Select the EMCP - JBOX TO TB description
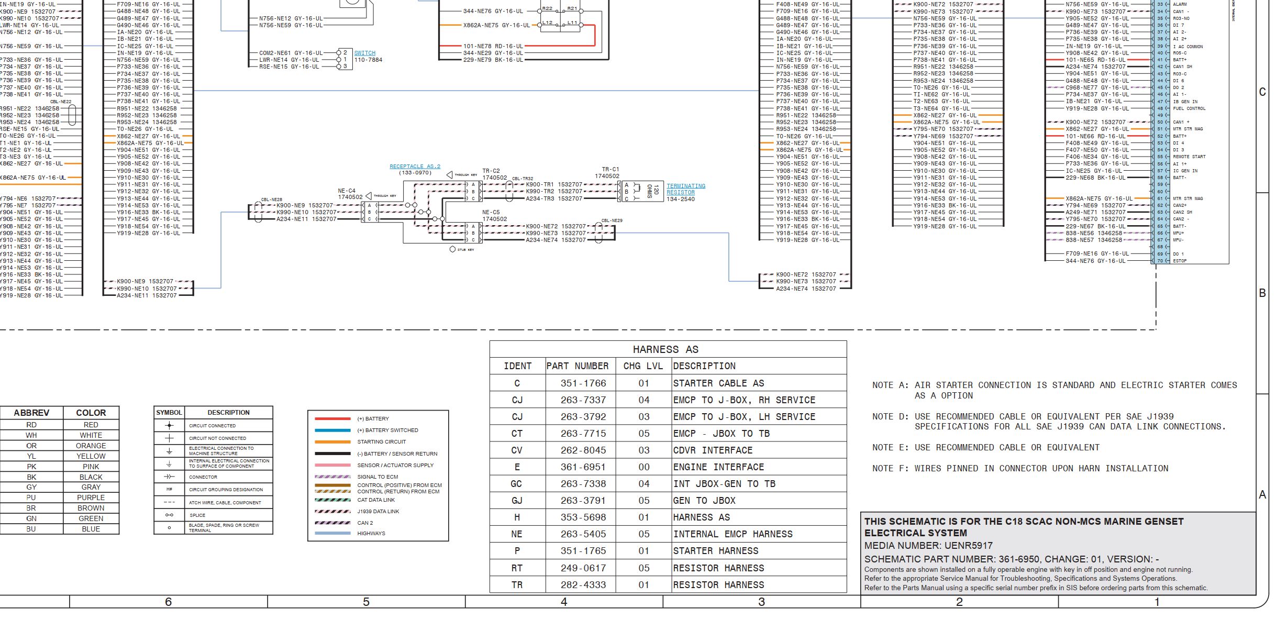Image resolution: width=1288 pixels, height=619 pixels. click(x=721, y=434)
